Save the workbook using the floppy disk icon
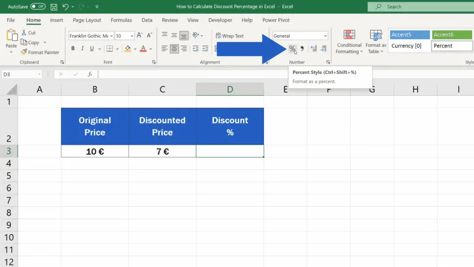This screenshot has height=267, width=474. pyautogui.click(x=54, y=7)
